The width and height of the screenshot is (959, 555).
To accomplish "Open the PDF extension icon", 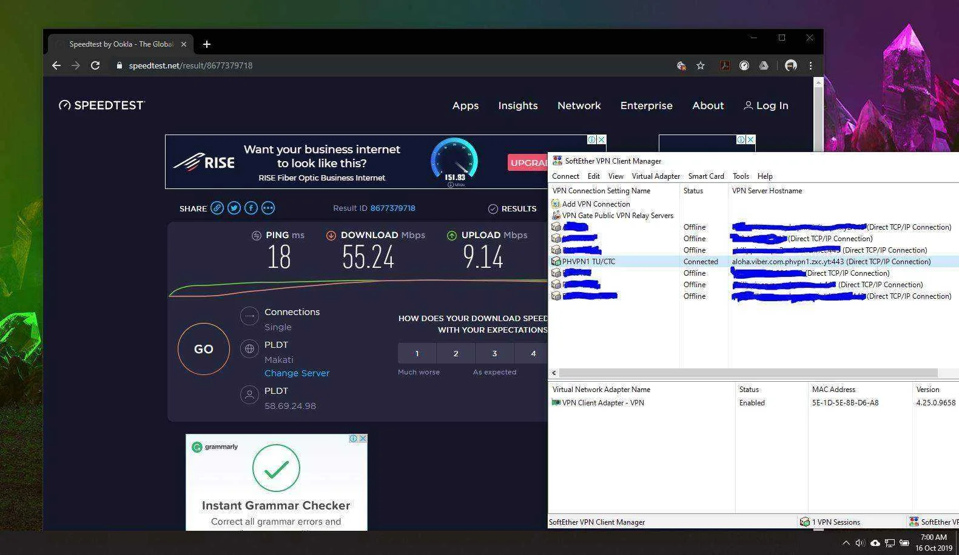I will point(724,65).
